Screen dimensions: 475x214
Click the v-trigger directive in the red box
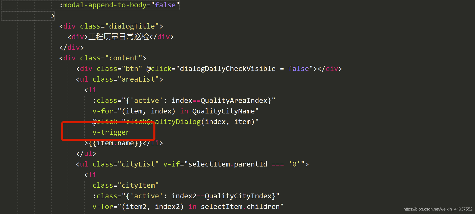[x=111, y=132]
